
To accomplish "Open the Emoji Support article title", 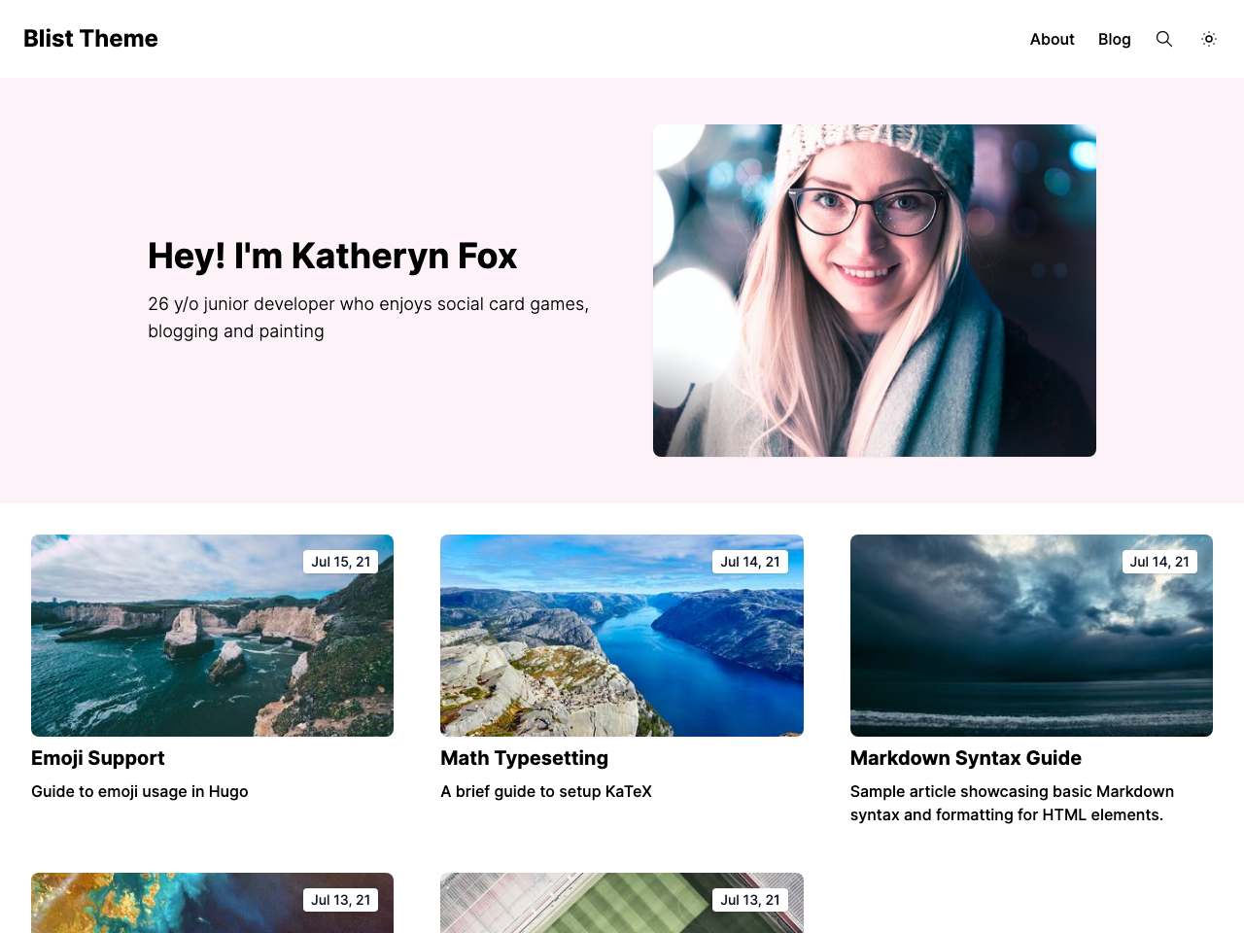I will tap(98, 758).
